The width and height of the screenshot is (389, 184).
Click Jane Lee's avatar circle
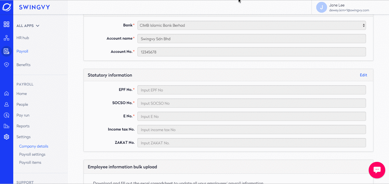322,7
